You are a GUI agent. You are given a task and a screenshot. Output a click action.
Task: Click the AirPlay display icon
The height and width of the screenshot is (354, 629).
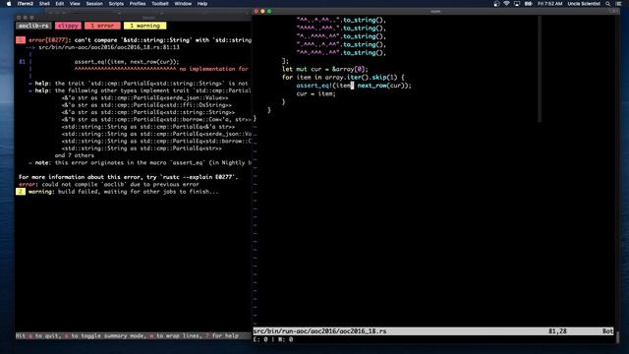(517, 4)
